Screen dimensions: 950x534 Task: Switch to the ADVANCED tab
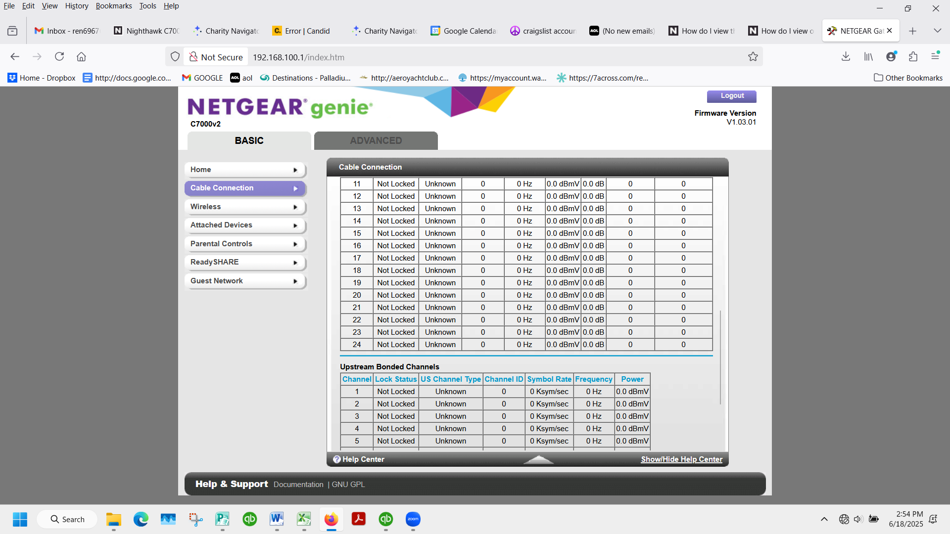[x=376, y=140]
